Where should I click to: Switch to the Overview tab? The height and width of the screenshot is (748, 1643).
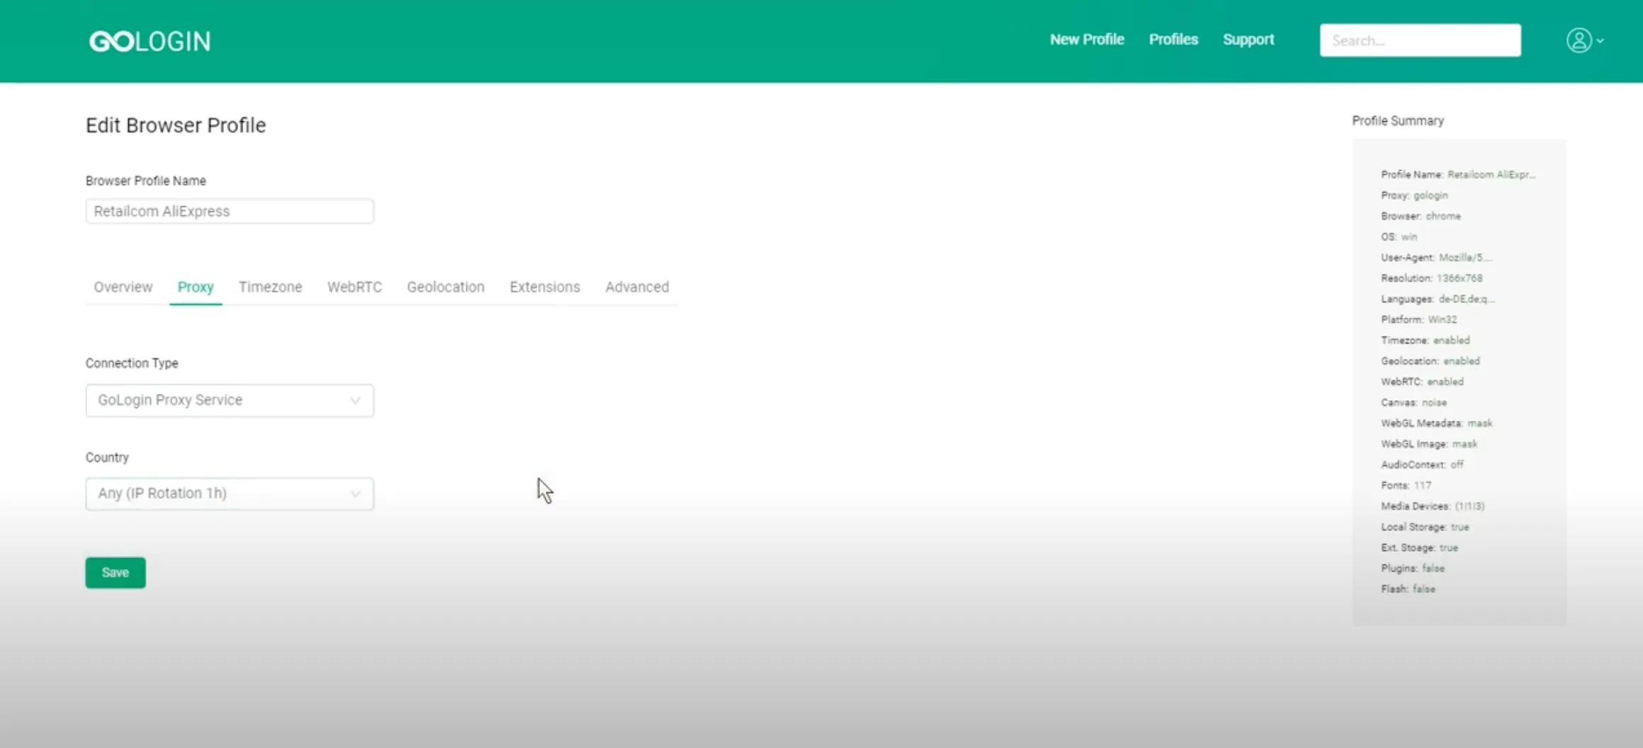point(123,287)
